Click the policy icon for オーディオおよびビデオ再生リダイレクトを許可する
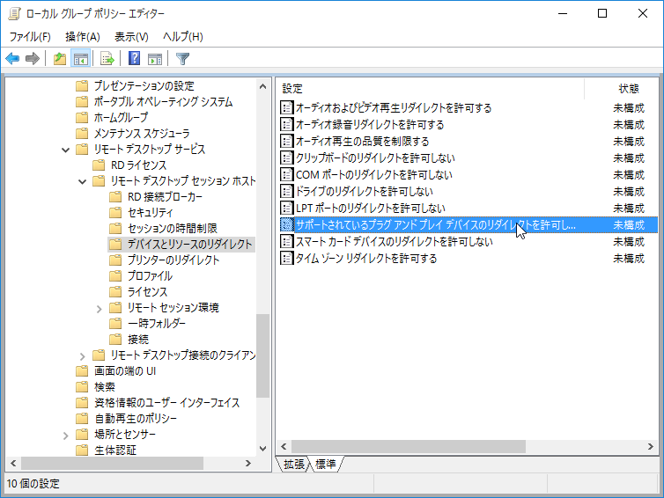The width and height of the screenshot is (664, 498). coord(287,108)
